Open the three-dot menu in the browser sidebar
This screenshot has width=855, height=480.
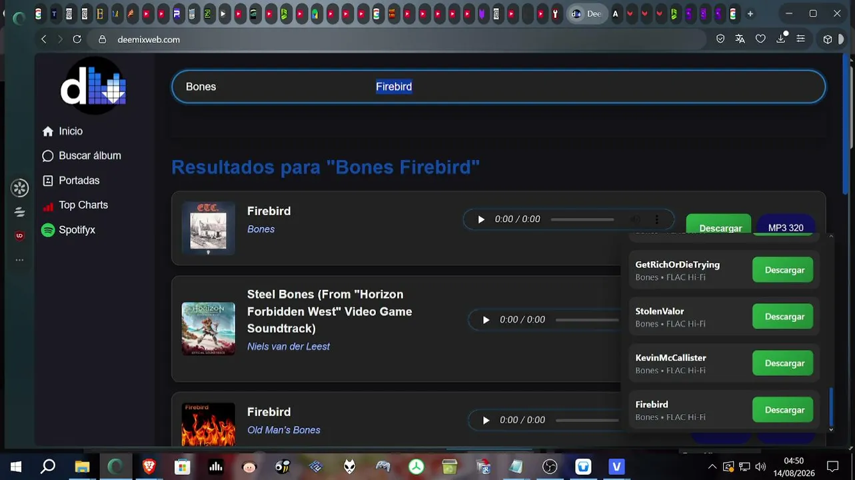click(x=19, y=260)
